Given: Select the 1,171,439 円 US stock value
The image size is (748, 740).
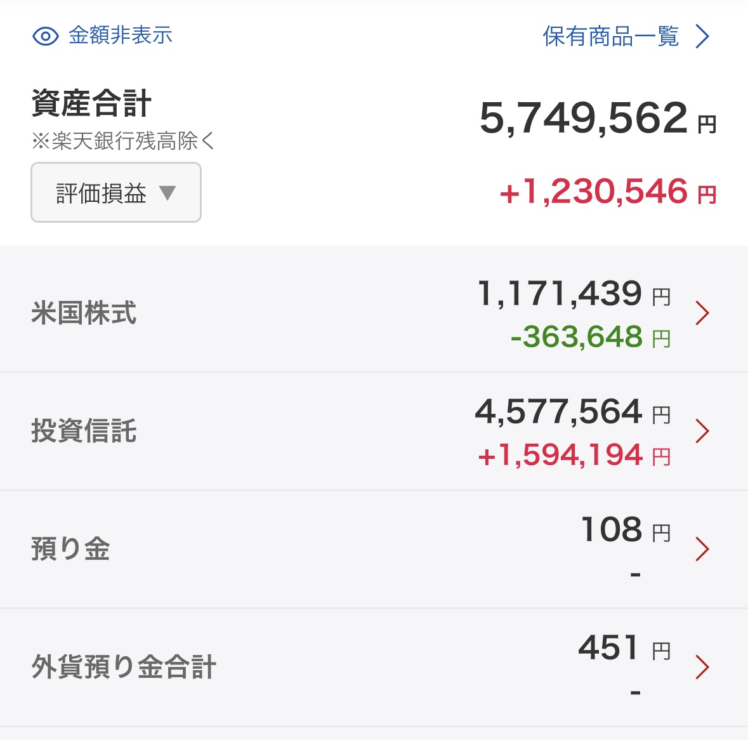Looking at the screenshot, I should click(x=574, y=293).
